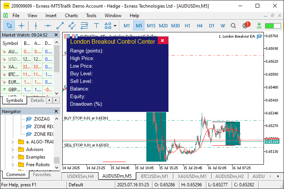Image resolution: width=284 pixels, height=189 pixels.
Task: Select the text label tool
Action: [x=96, y=25]
